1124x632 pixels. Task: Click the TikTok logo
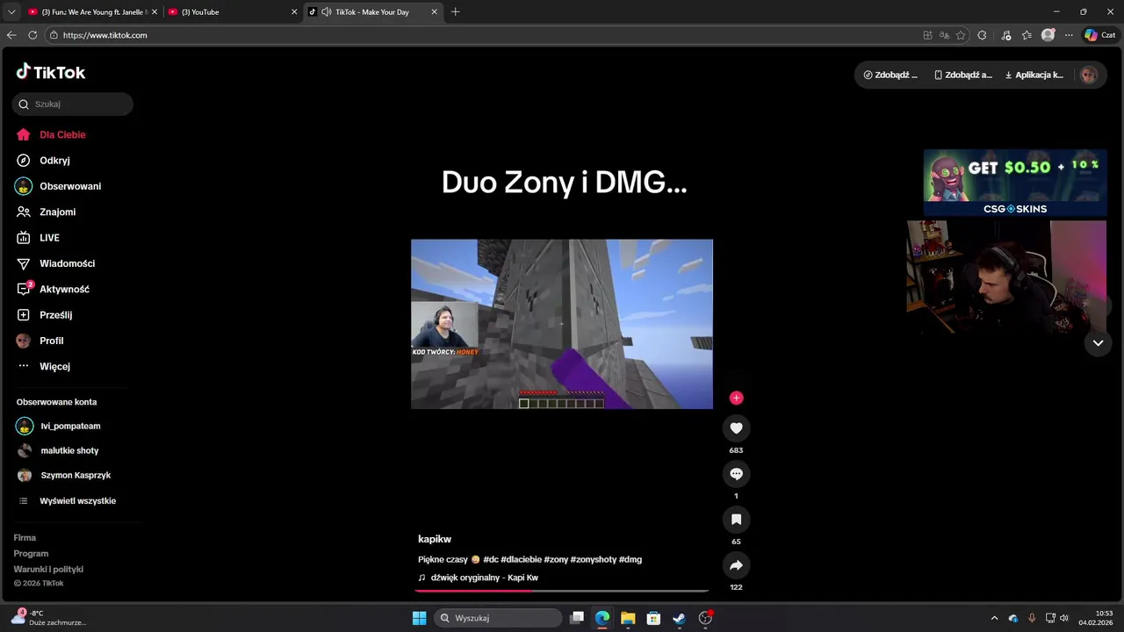tap(50, 72)
